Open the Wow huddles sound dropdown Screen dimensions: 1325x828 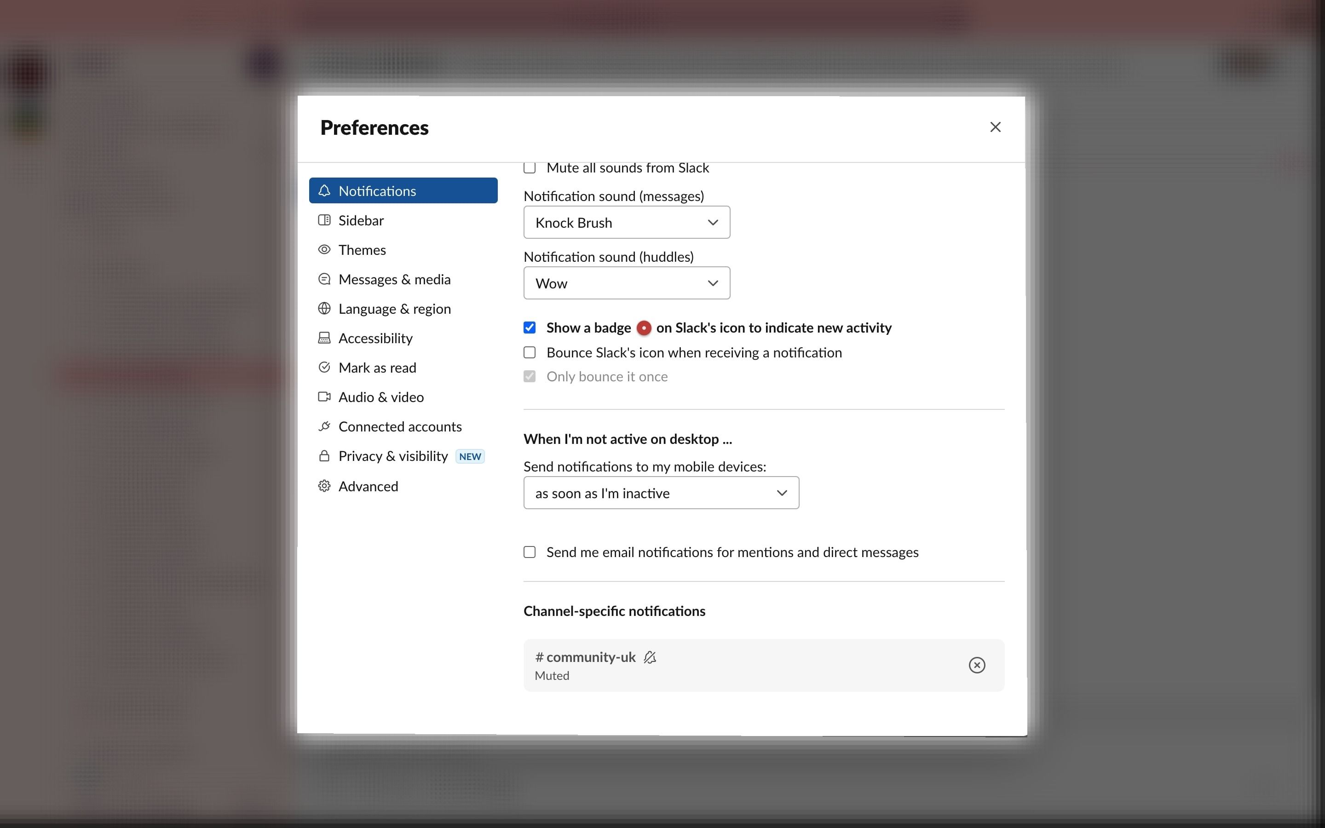[626, 283]
